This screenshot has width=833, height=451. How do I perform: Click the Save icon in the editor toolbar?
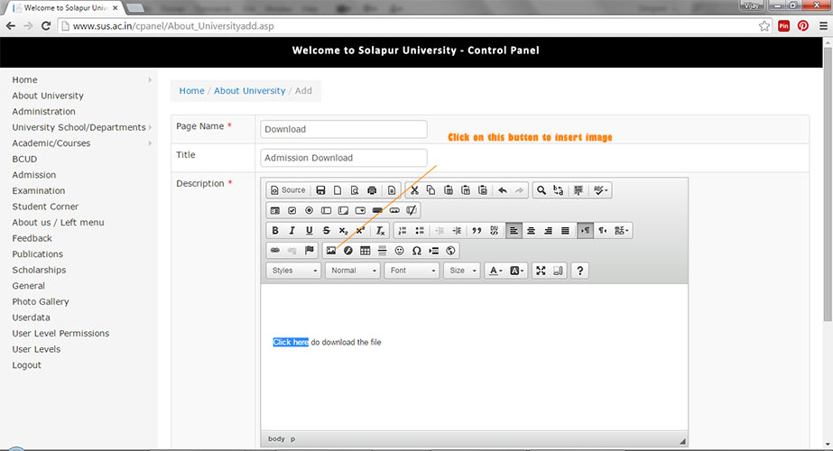coord(320,190)
